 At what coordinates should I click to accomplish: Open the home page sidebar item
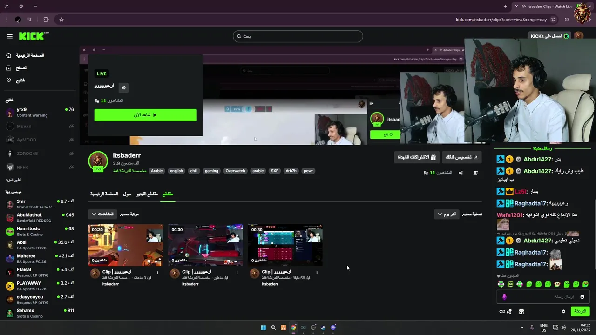pyautogui.click(x=25, y=55)
